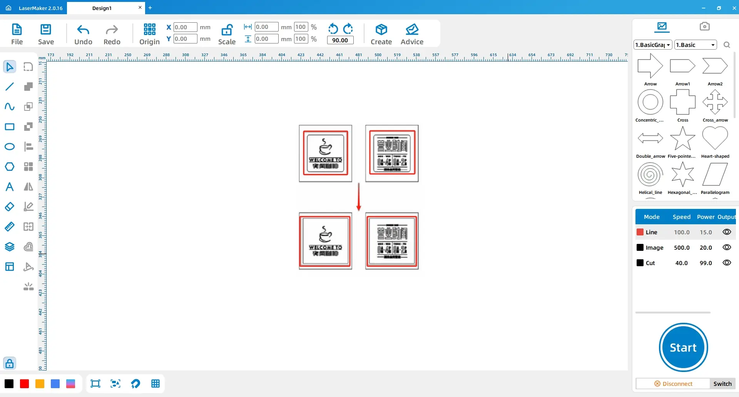Image resolution: width=739 pixels, height=397 pixels.
Task: Select the Line layer row
Action: [685, 232]
